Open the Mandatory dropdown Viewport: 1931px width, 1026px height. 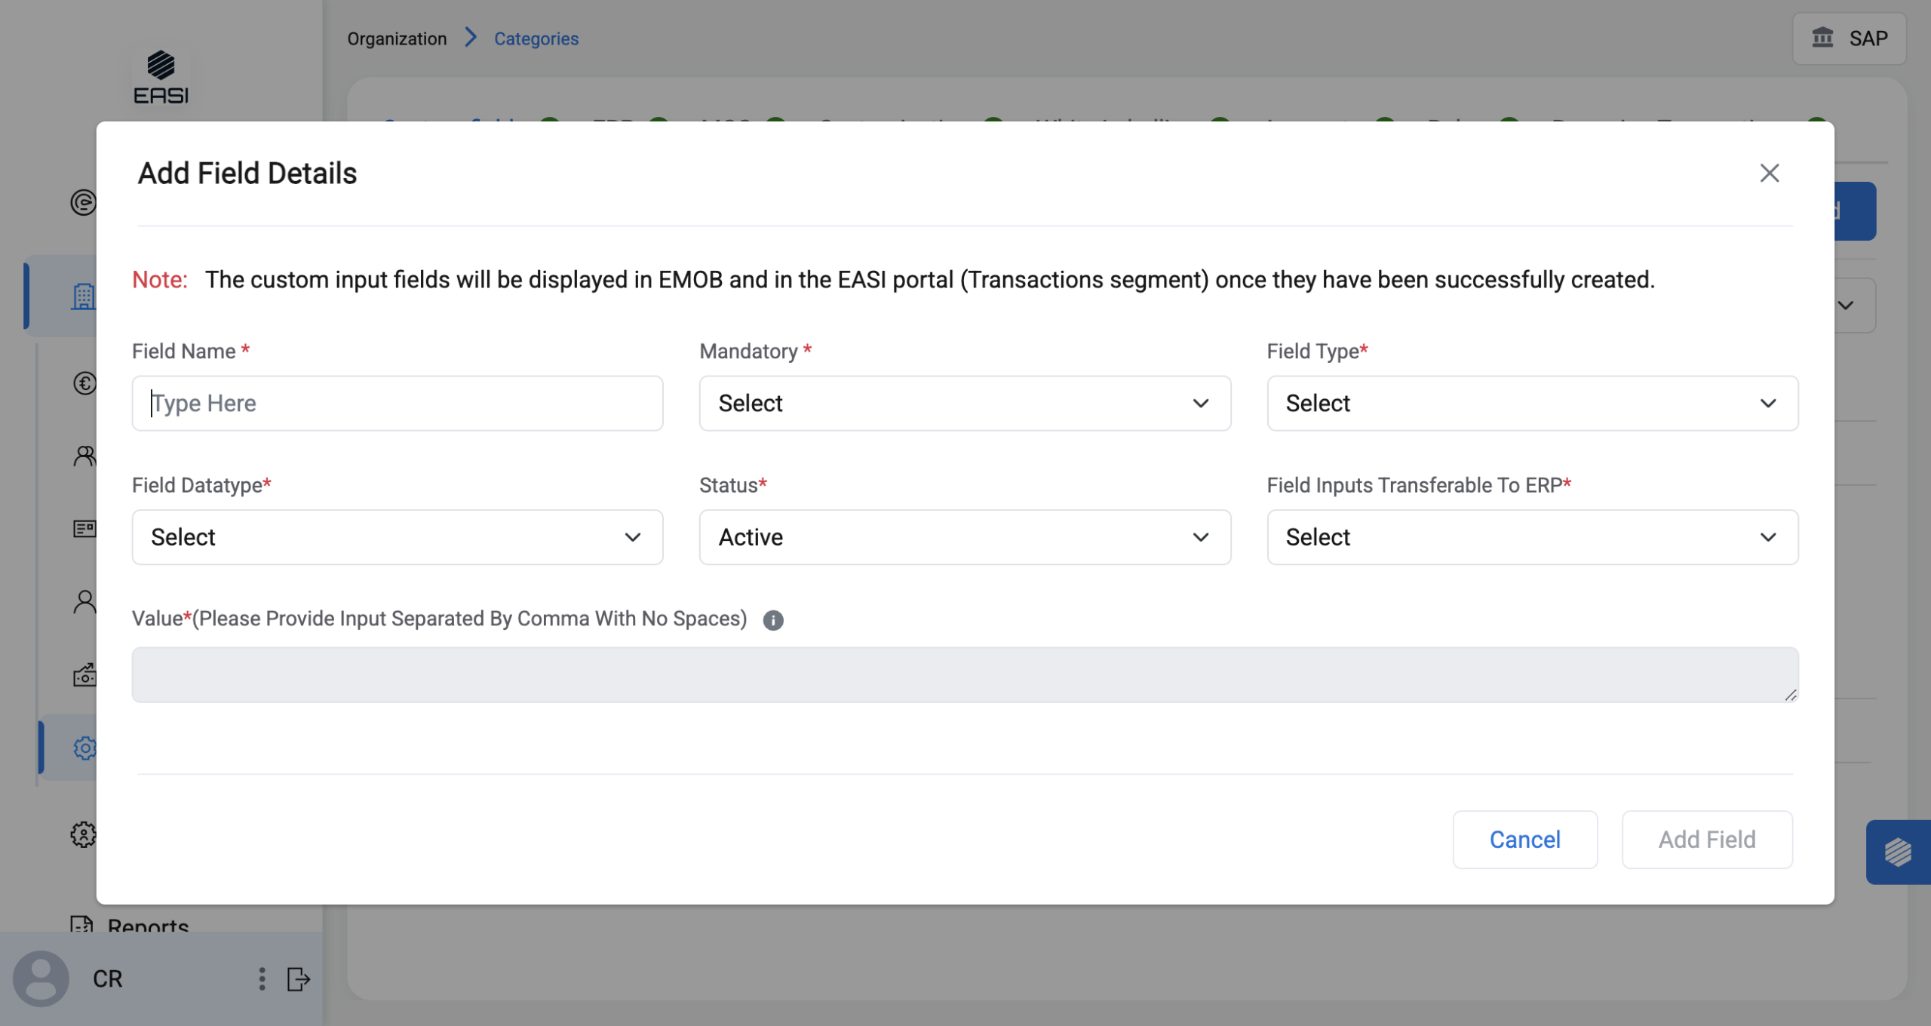click(964, 404)
